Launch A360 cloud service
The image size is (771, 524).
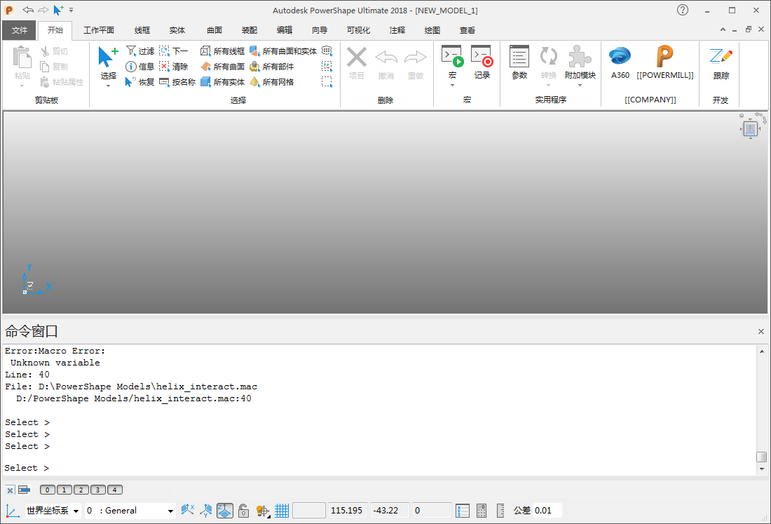pyautogui.click(x=620, y=62)
